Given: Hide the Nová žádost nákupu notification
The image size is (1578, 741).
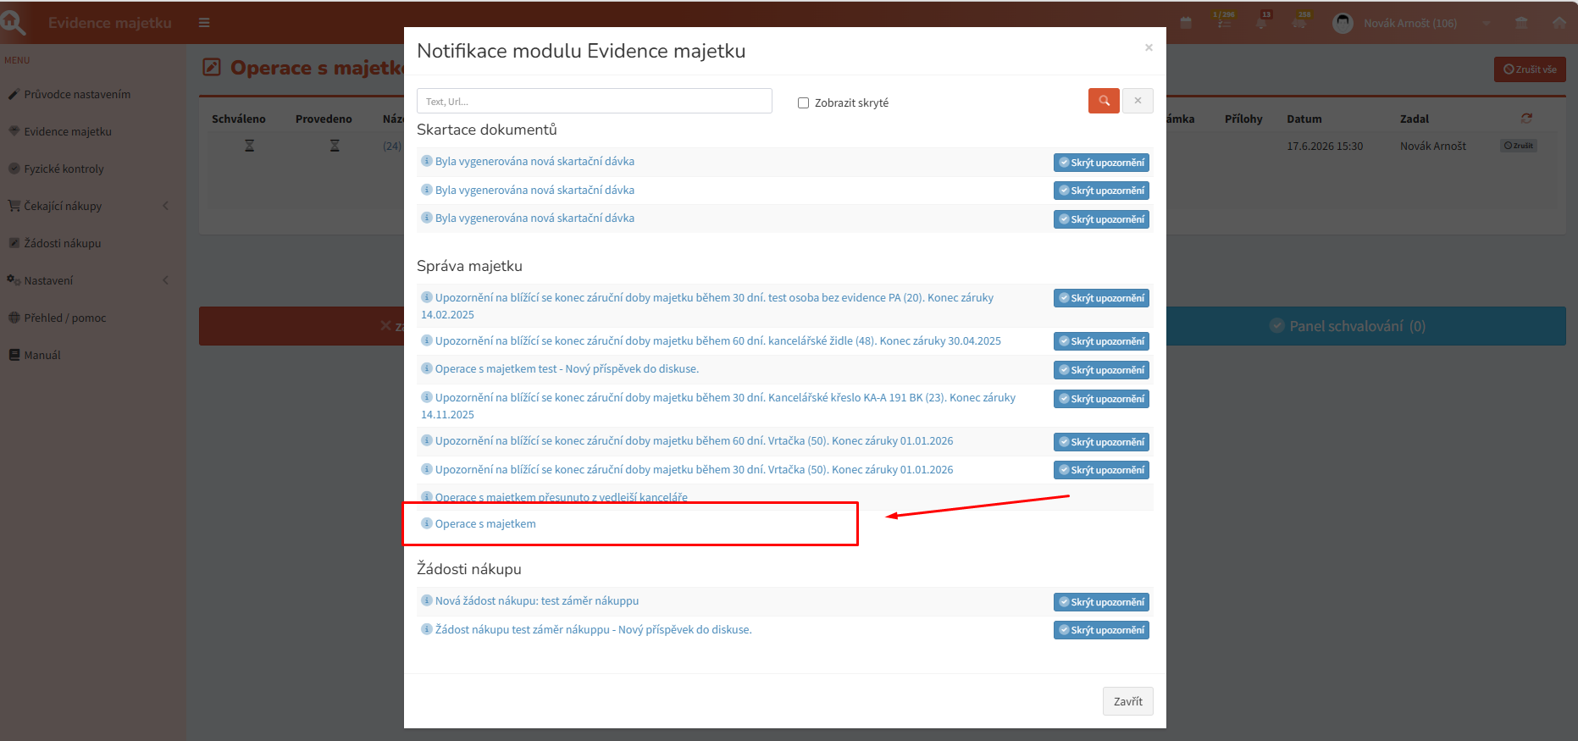Looking at the screenshot, I should (x=1101, y=602).
